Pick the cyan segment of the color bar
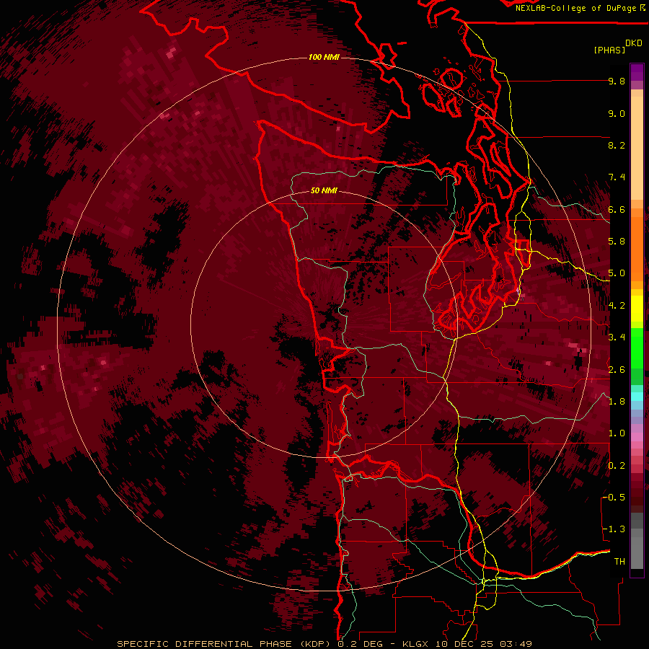The image size is (649, 649). pyautogui.click(x=637, y=397)
